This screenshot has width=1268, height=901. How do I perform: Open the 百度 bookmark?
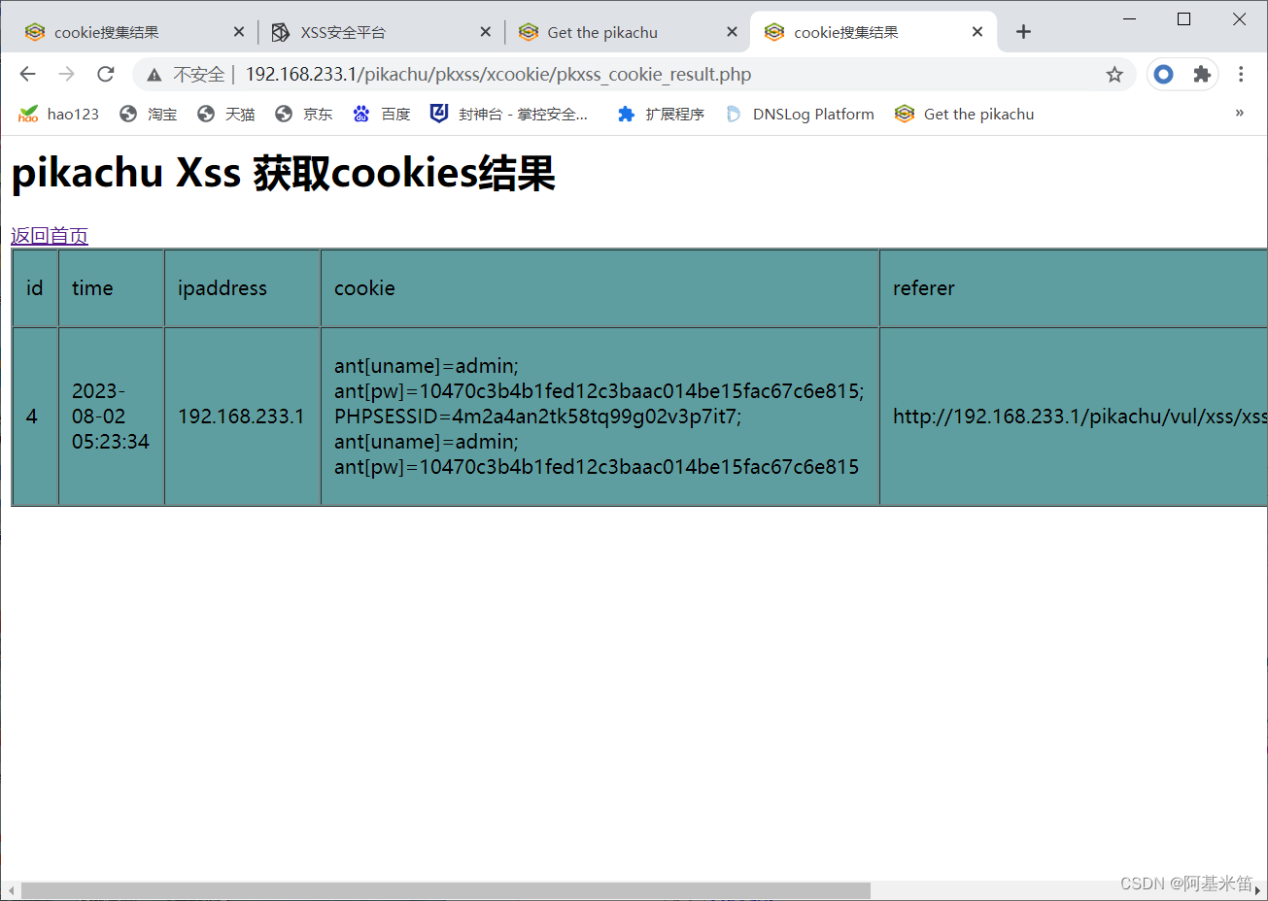[x=382, y=114]
